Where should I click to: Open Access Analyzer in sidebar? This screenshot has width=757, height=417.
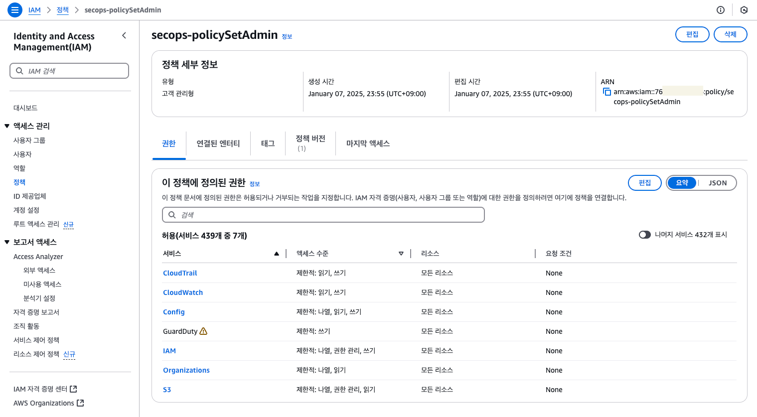tap(38, 257)
